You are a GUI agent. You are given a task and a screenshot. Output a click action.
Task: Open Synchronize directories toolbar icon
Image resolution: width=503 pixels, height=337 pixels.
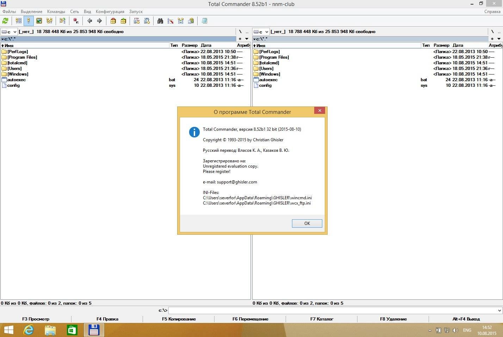click(x=181, y=21)
